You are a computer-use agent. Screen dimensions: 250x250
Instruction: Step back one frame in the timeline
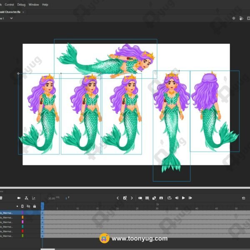coord(177,198)
